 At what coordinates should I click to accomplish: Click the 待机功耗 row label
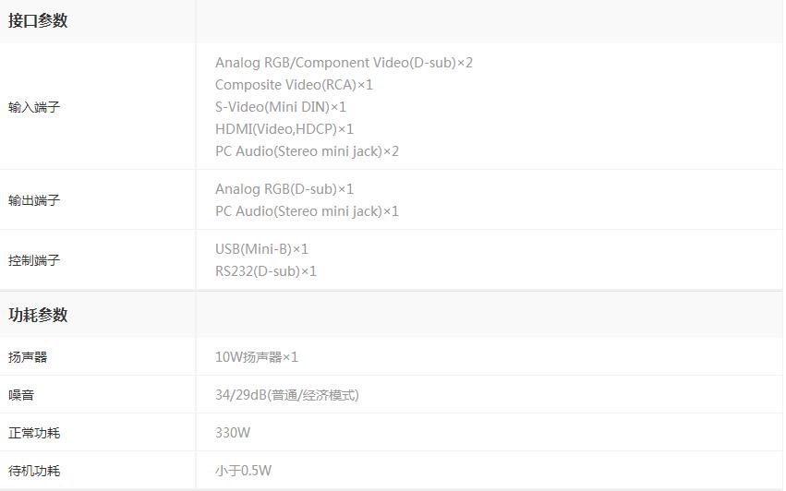(34, 471)
